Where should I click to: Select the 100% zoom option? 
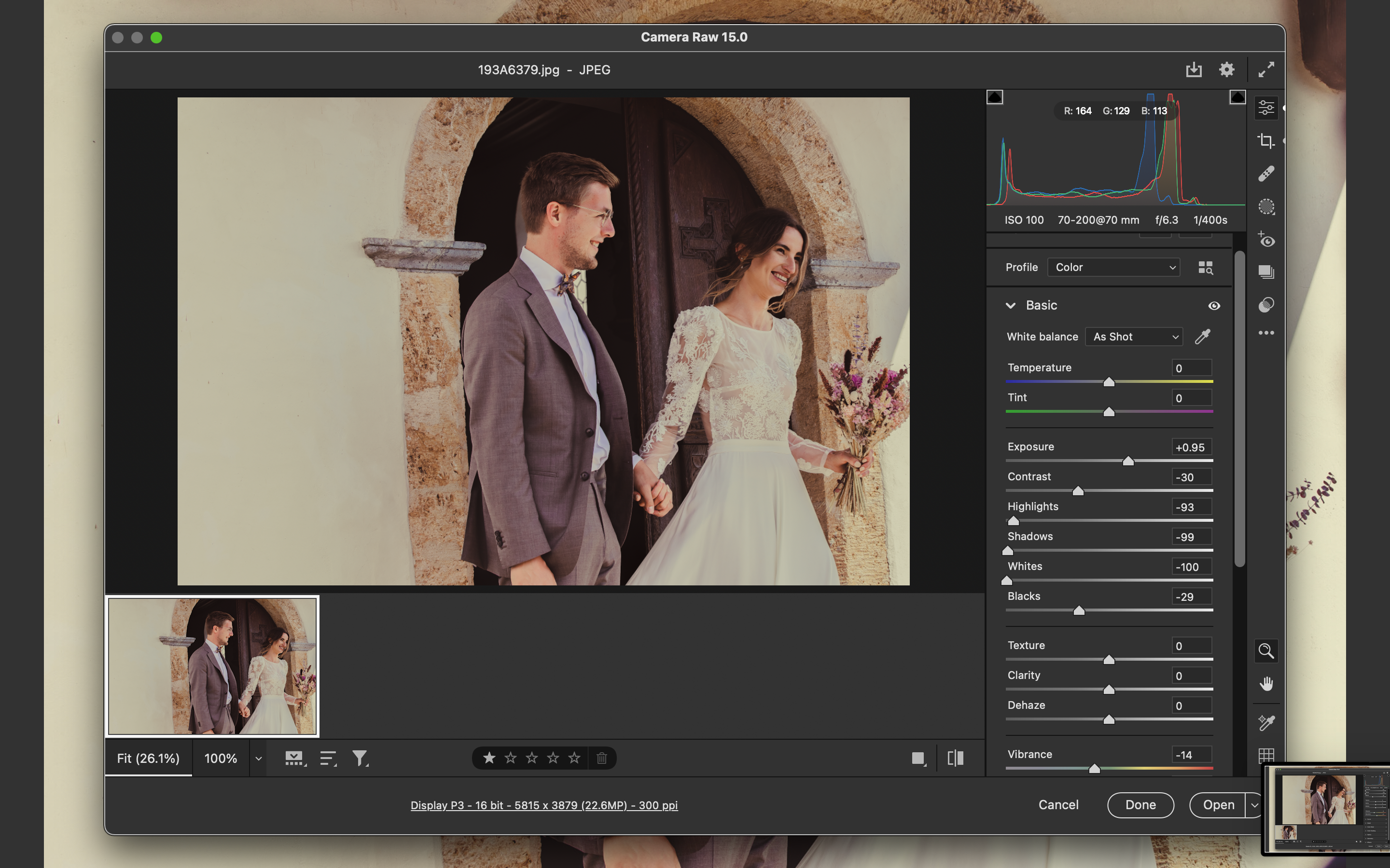pyautogui.click(x=221, y=759)
